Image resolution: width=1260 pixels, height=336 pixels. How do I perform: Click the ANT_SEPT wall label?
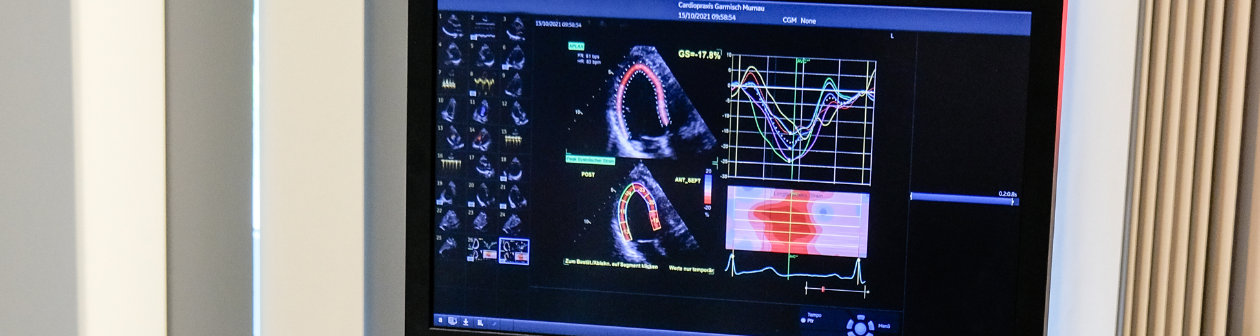coord(688,180)
